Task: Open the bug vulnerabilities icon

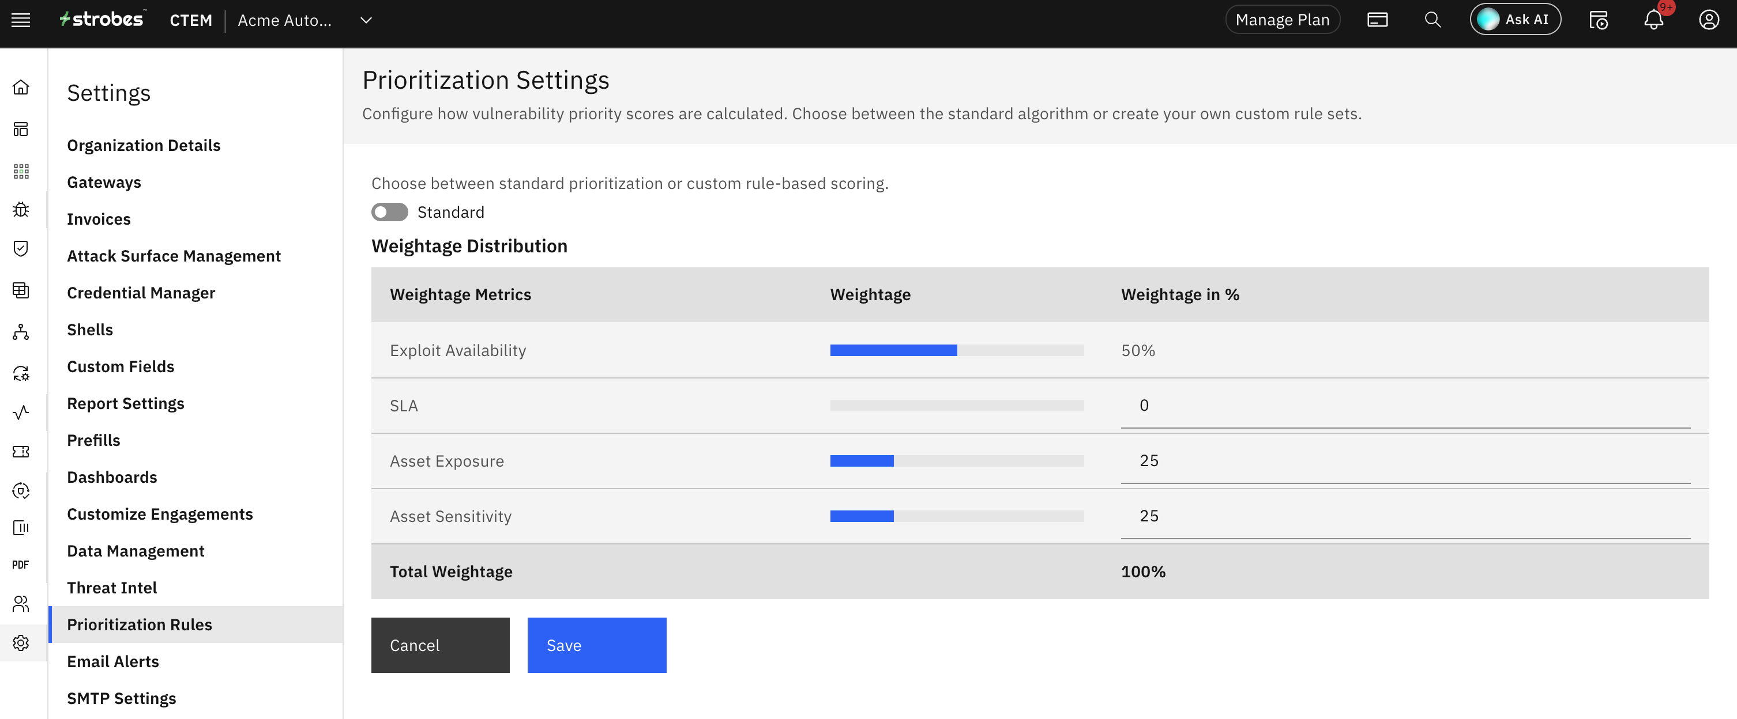Action: tap(21, 210)
